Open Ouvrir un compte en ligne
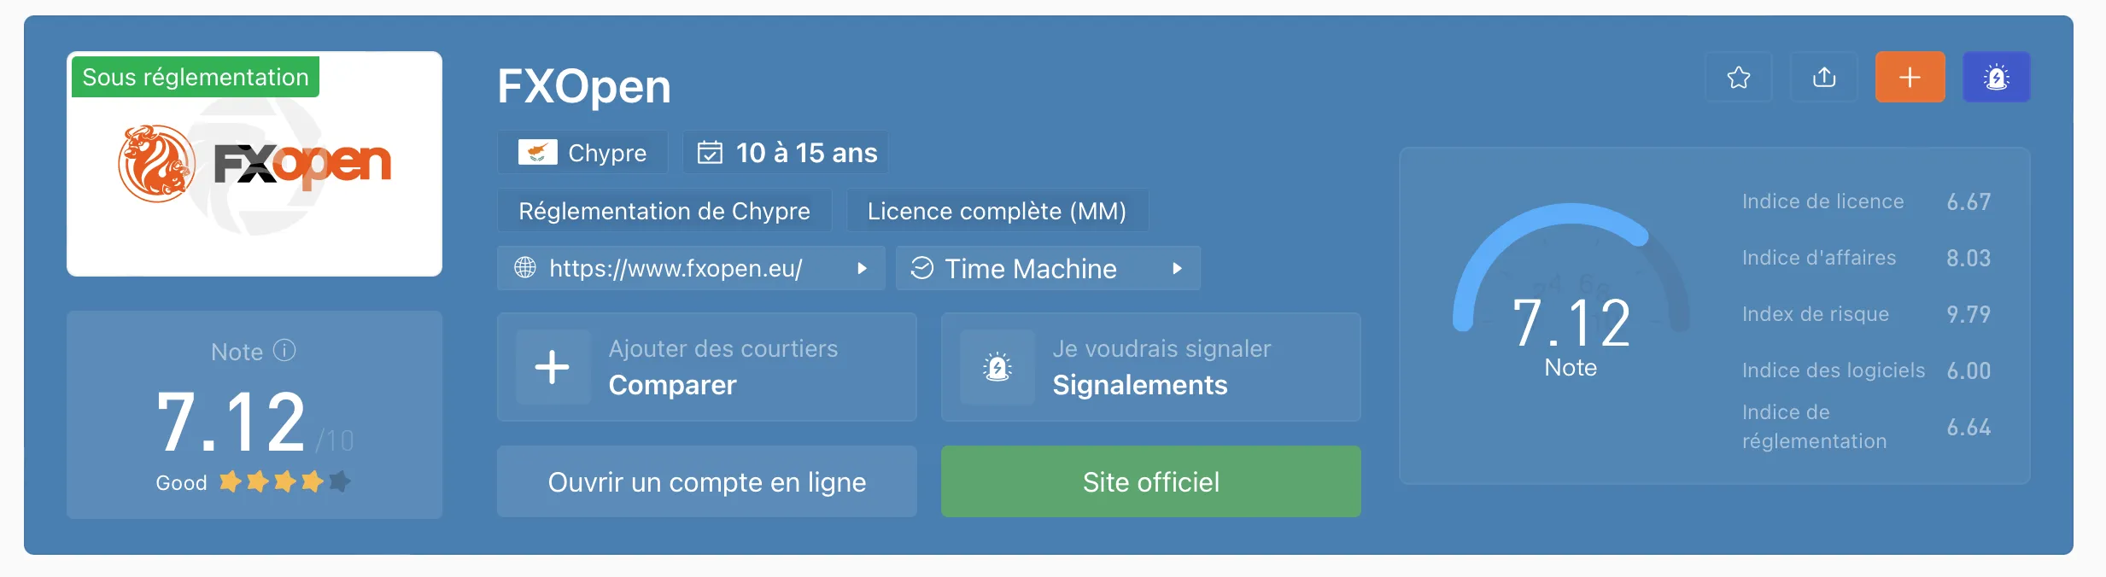Screen dimensions: 2106x577 (x=707, y=481)
